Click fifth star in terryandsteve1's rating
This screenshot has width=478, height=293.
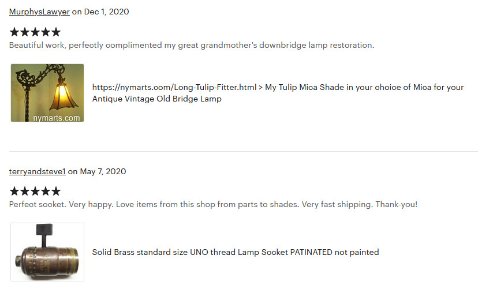coord(56,191)
